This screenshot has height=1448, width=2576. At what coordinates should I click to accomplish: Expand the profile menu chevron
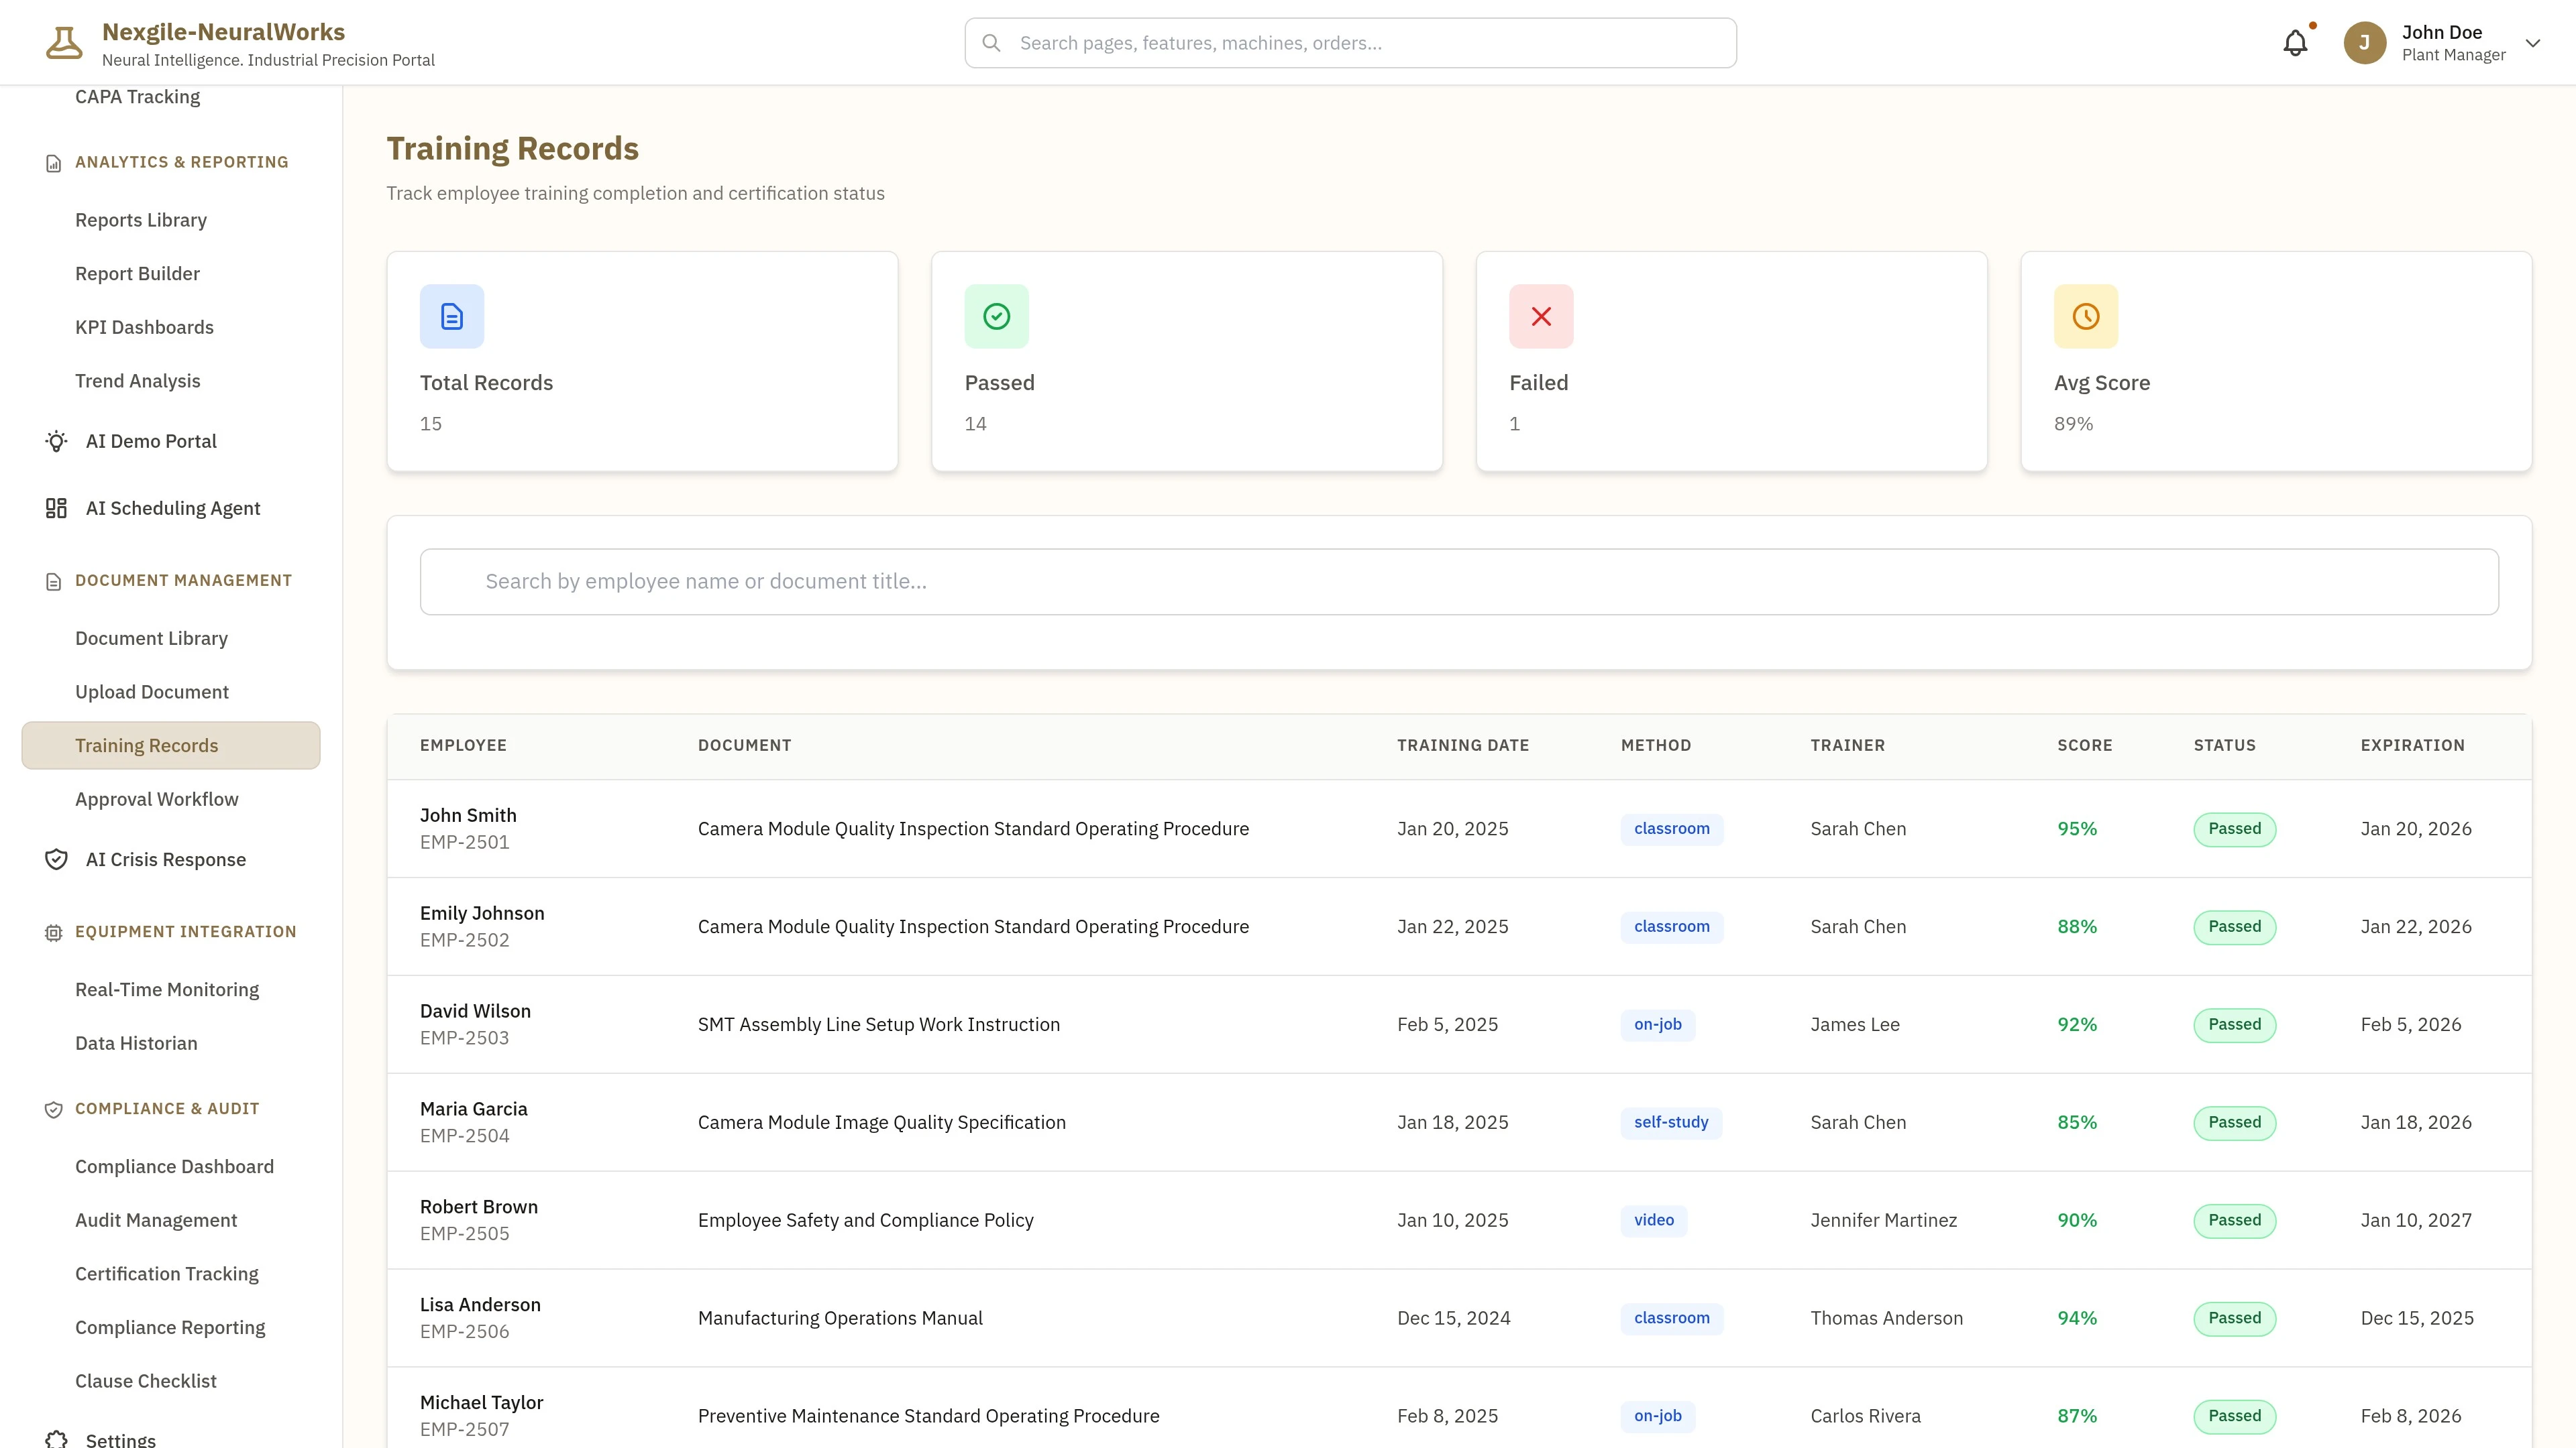click(x=2532, y=43)
